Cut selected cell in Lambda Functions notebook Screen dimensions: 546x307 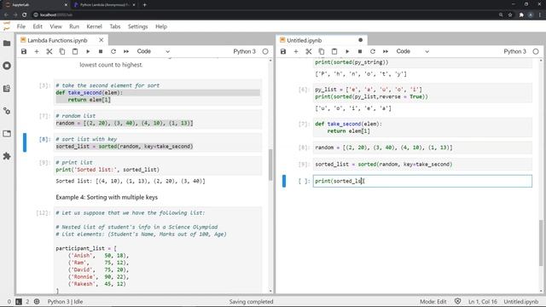click(x=49, y=51)
